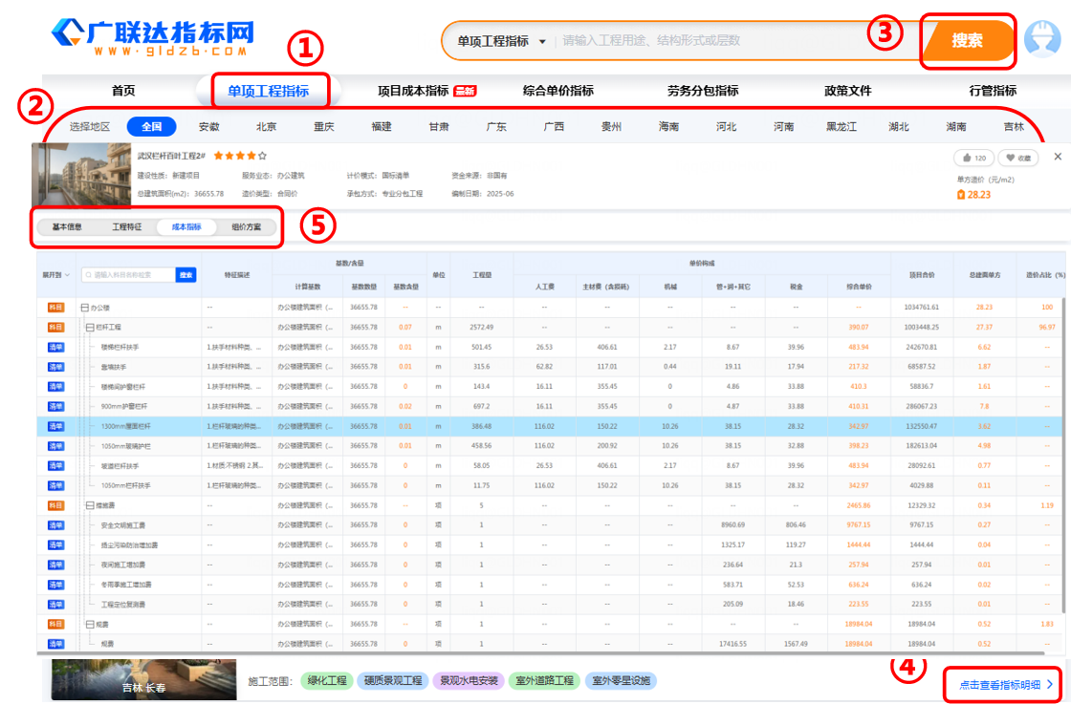Open the 点击查看指标明细 link
Image resolution: width=1071 pixels, height=704 pixels.
[1006, 685]
